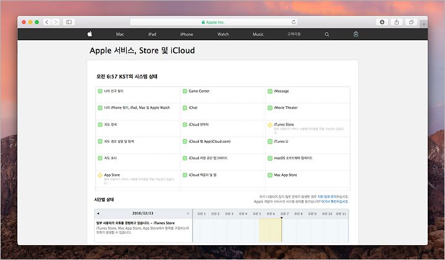
Task: Open the Music menu in Apple nav
Action: pos(258,35)
